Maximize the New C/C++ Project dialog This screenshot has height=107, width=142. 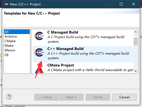point(121,4)
